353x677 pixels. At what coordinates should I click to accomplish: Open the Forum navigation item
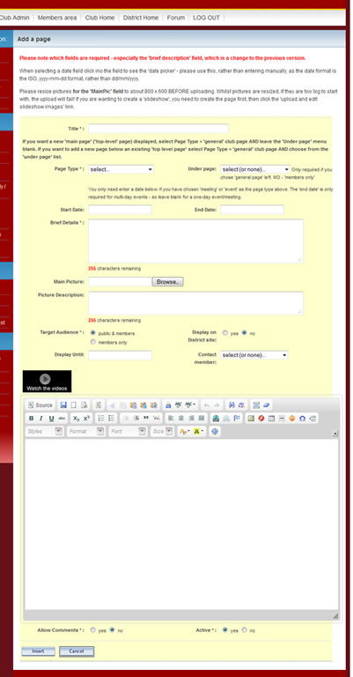click(176, 18)
